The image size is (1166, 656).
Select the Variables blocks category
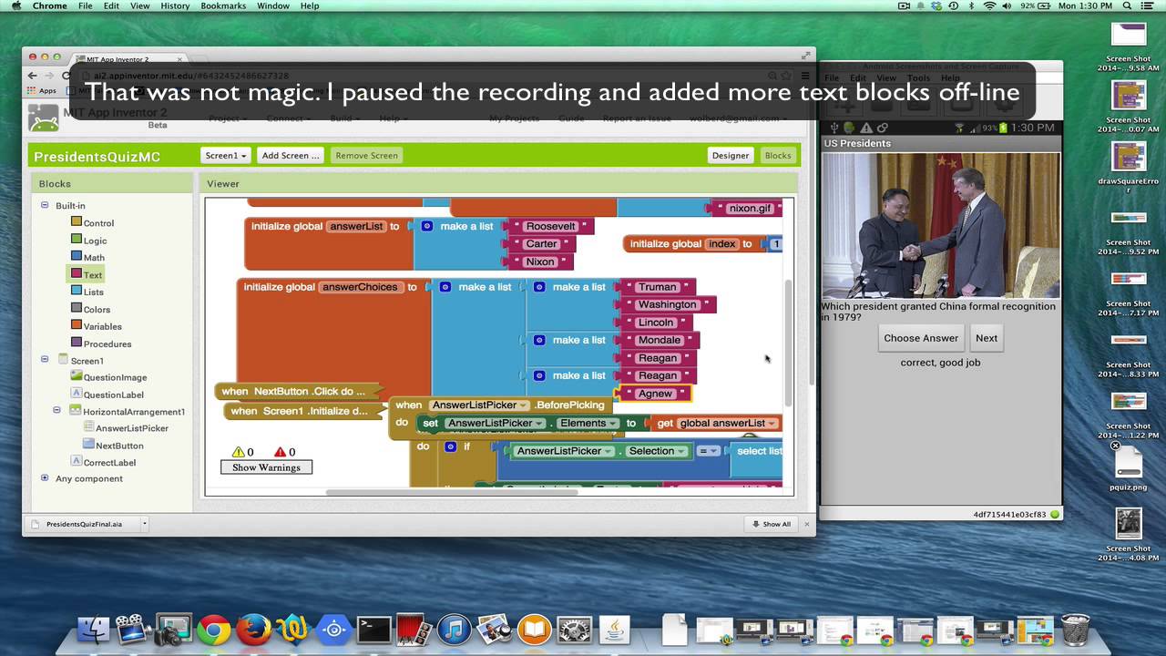point(96,326)
